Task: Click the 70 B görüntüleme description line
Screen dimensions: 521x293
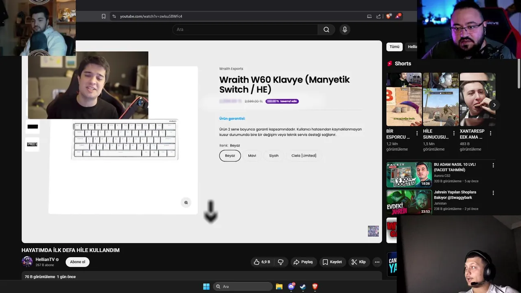Action: [50, 277]
